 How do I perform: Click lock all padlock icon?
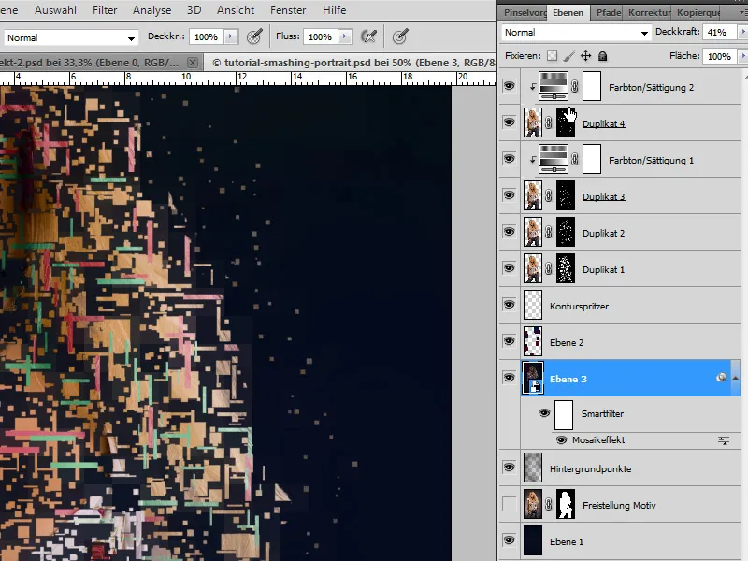click(x=602, y=56)
